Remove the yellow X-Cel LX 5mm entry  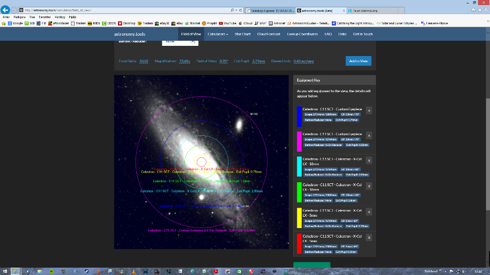[x=369, y=212]
